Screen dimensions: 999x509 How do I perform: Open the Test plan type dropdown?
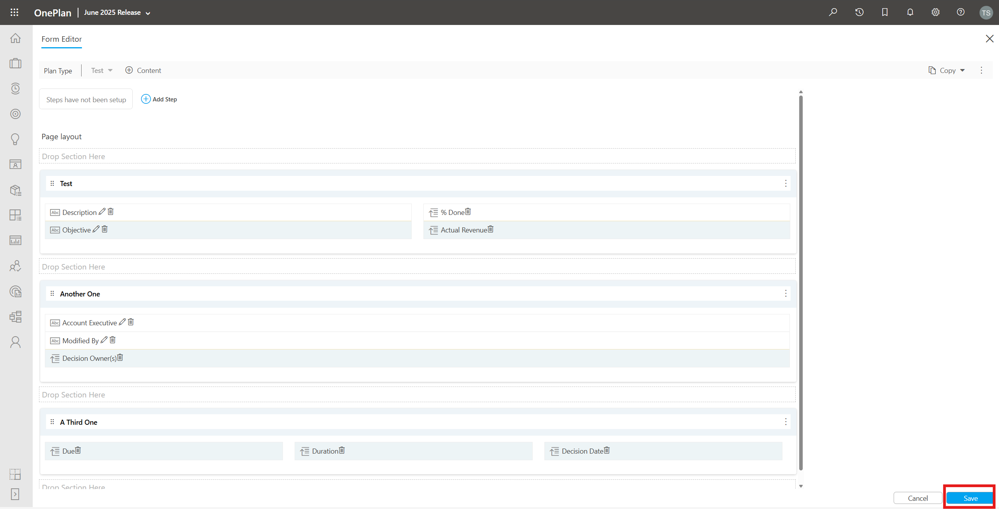(x=102, y=71)
